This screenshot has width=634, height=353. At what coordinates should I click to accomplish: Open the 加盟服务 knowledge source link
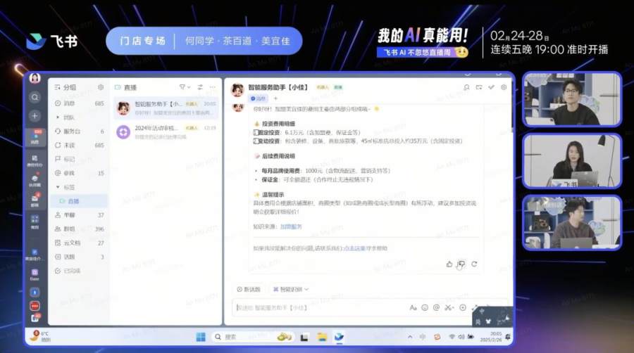pyautogui.click(x=291, y=226)
